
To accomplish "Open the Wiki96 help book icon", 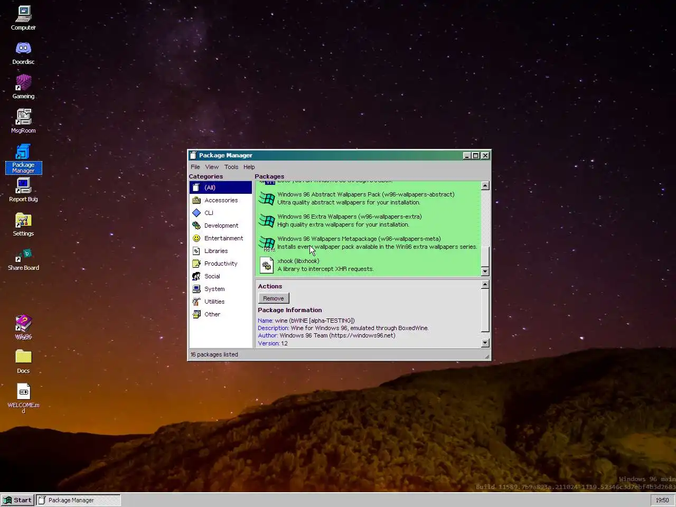I will point(23,327).
